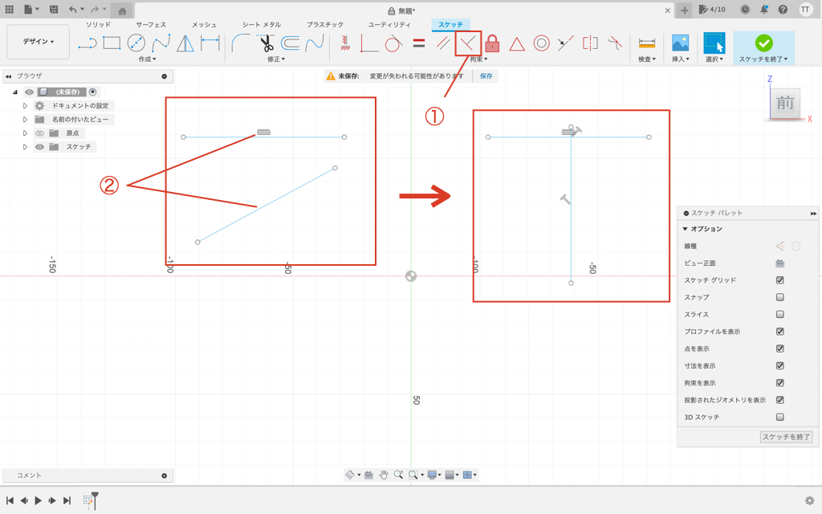Open the 検査 dropdown menu
This screenshot has width=822, height=514.
[x=647, y=59]
